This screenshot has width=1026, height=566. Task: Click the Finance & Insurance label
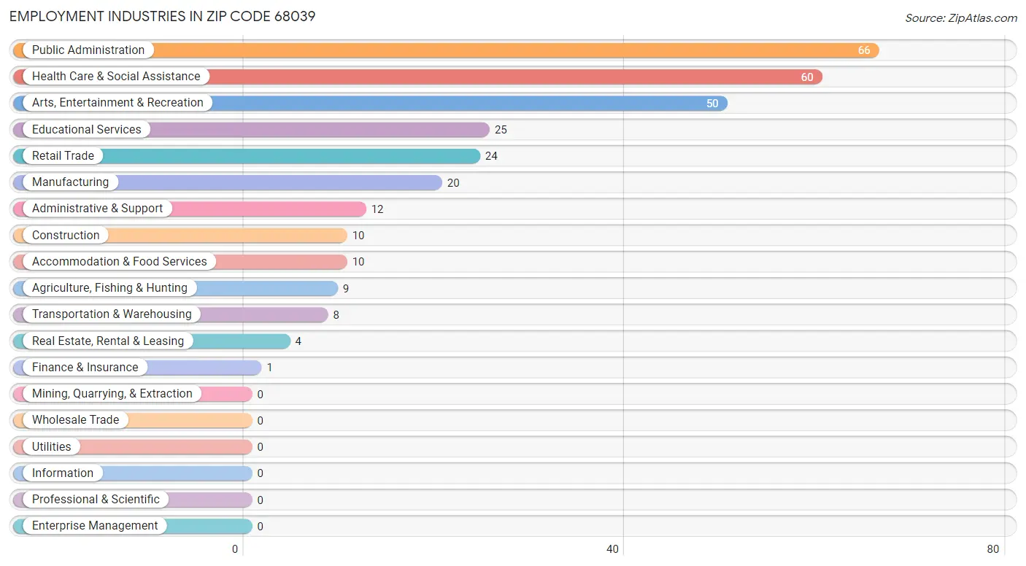point(85,368)
